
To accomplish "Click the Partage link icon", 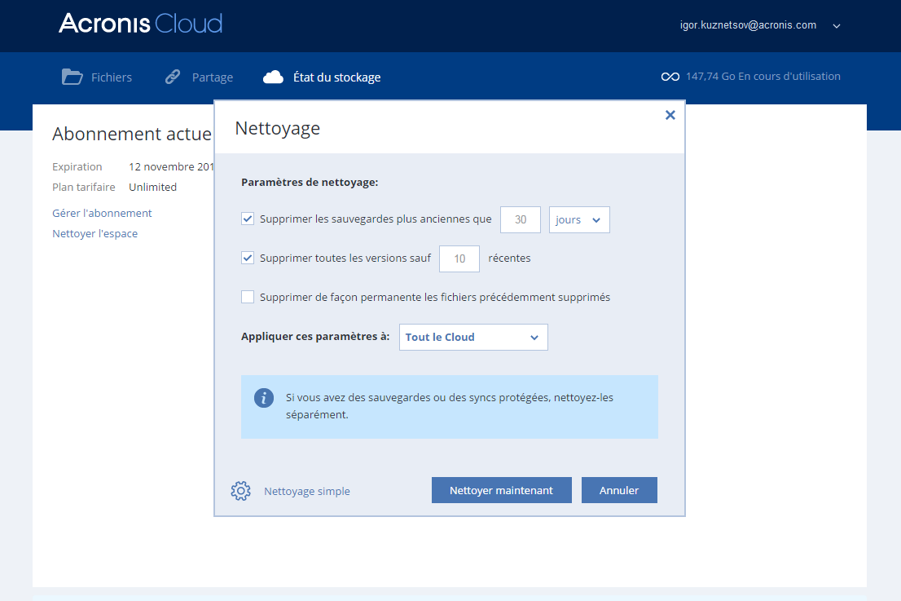I will click(173, 77).
